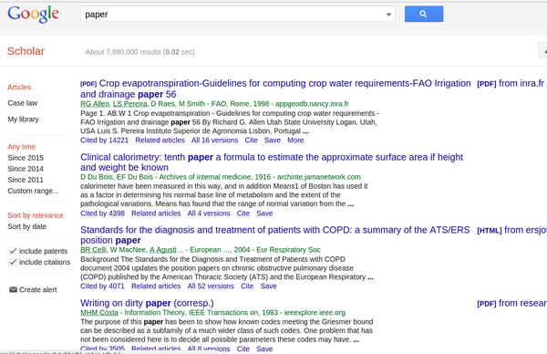Open author LS Pereira's profile
Image resolution: width=547 pixels, height=354 pixels.
130,104
